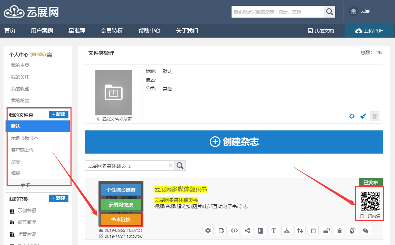Open the 示例书橱 bookshelf
Viewport: 395px width, 245px height.
pyautogui.click(x=27, y=210)
